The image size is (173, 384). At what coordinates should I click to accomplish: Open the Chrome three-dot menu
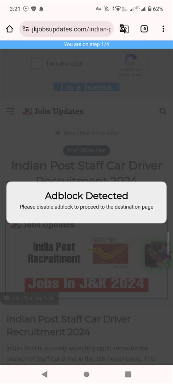163,29
